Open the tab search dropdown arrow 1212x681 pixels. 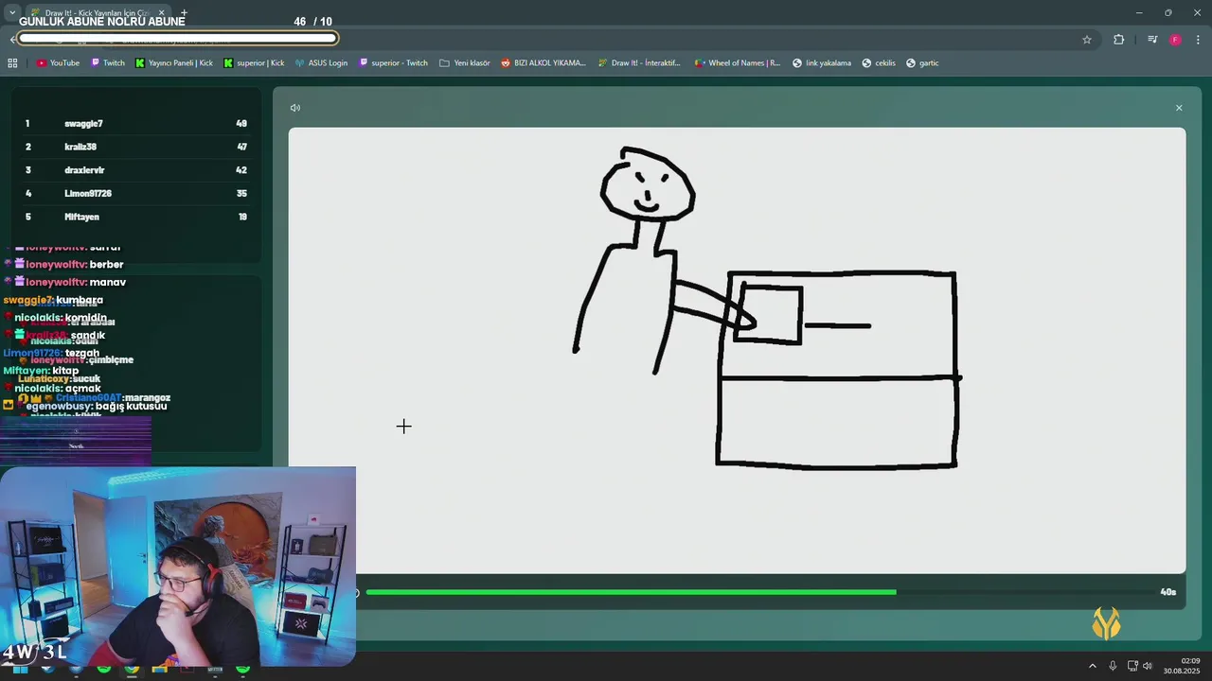click(x=12, y=13)
